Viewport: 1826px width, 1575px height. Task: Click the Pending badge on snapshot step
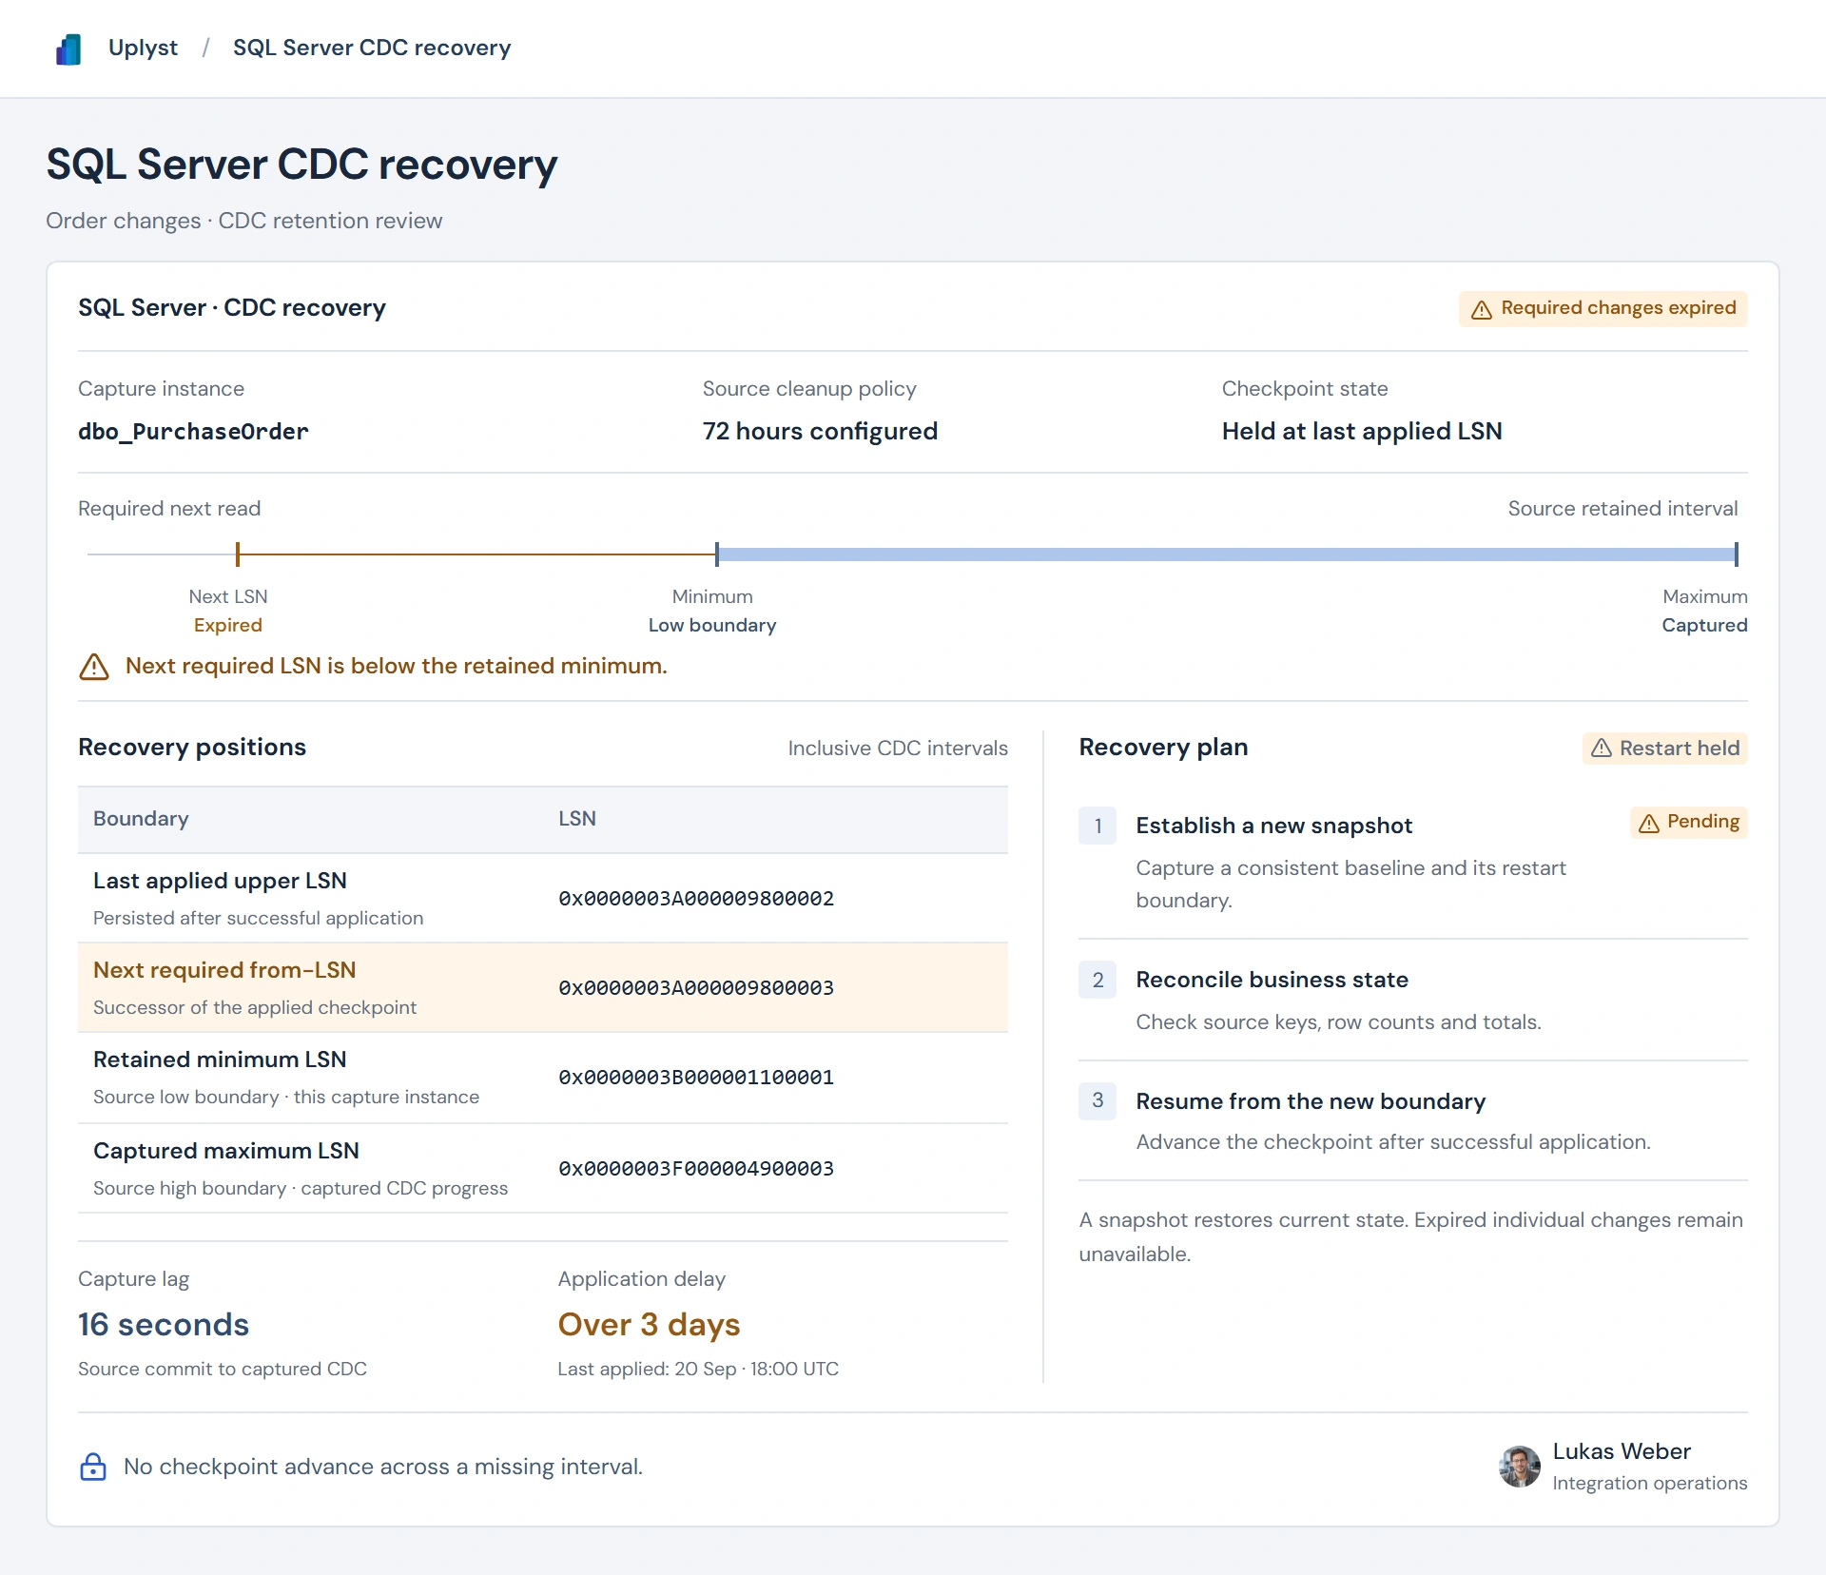1688,822
